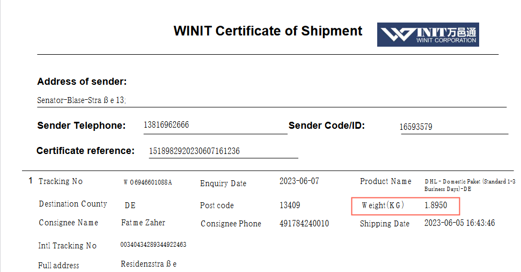Click the Sender Telephone number 13816962666
Screen dimensions: 521x272
[166, 125]
